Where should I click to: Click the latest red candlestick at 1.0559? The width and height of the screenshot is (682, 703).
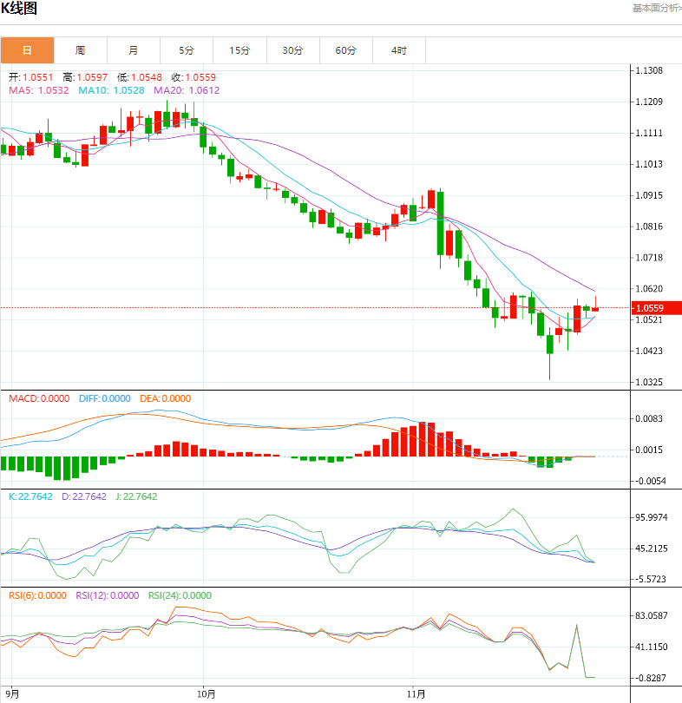[x=595, y=308]
